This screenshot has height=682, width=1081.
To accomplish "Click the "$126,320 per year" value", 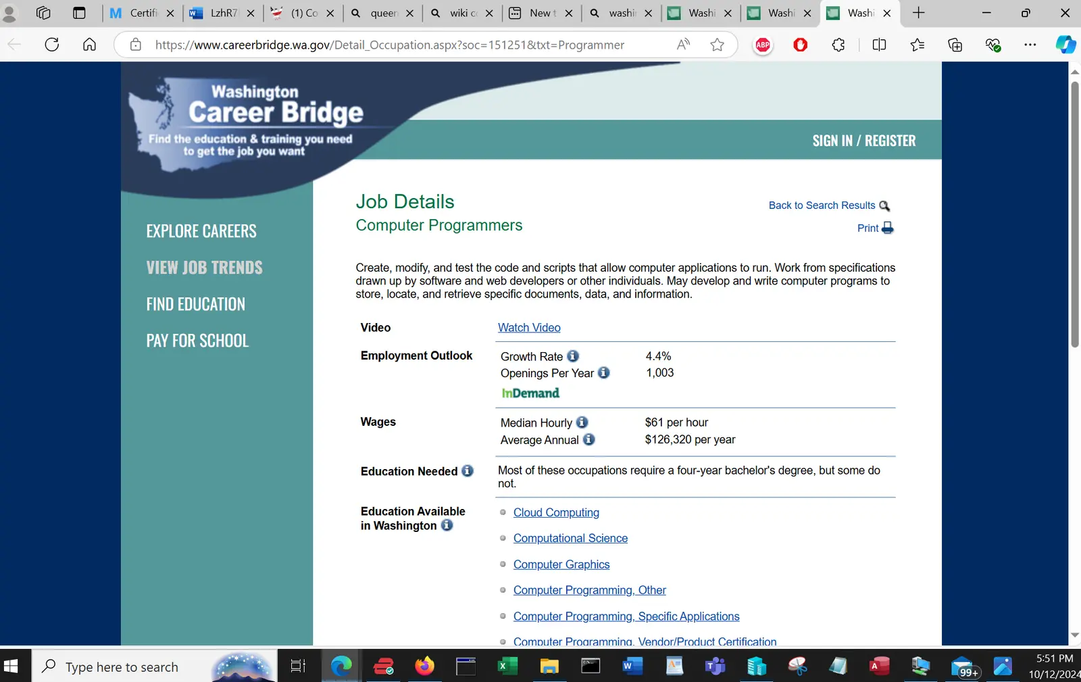I will (690, 439).
